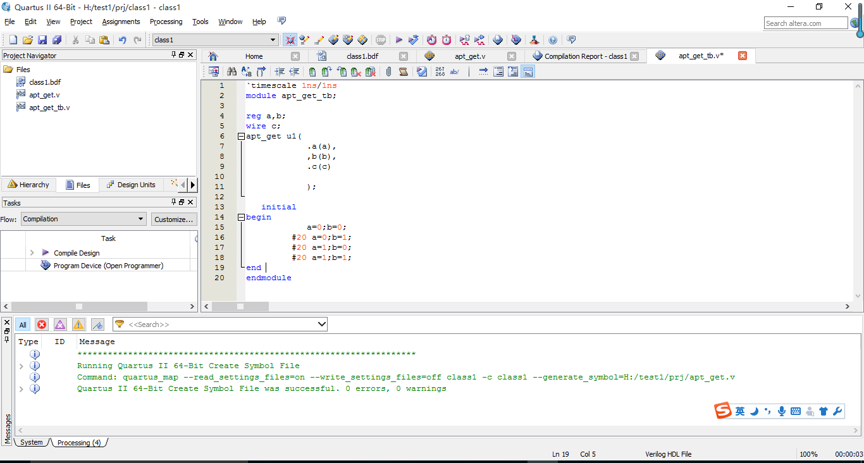Click the Open file folder icon
The image size is (864, 463).
27,40
